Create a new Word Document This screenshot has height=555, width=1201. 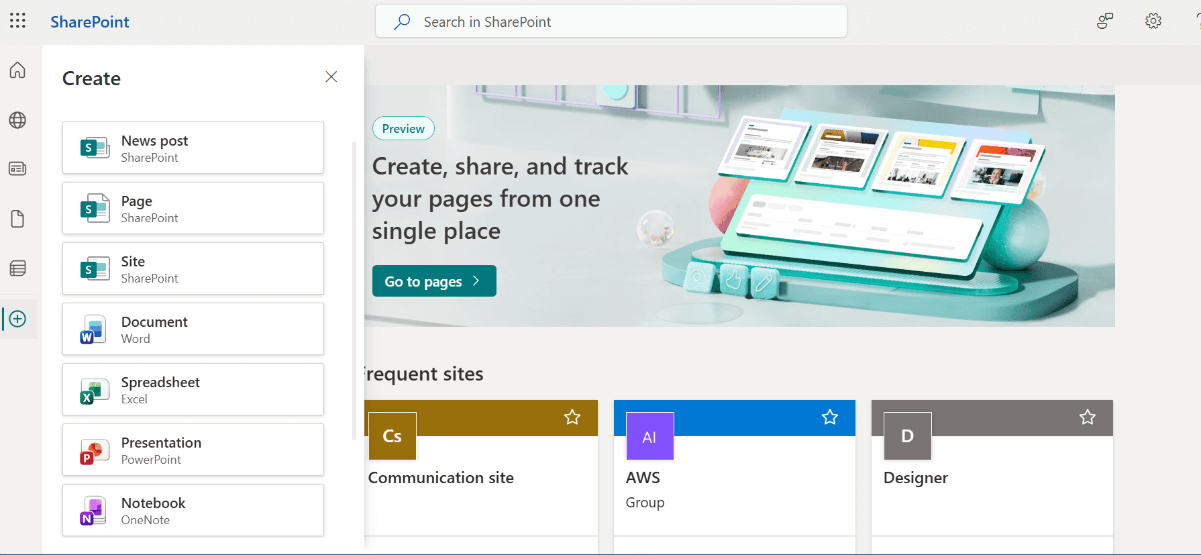(x=193, y=329)
